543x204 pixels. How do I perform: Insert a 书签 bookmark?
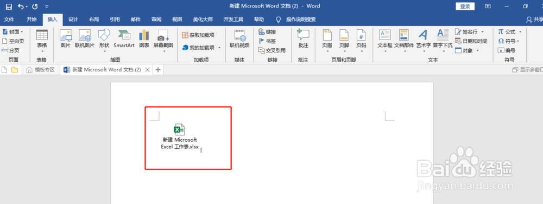coord(267,41)
